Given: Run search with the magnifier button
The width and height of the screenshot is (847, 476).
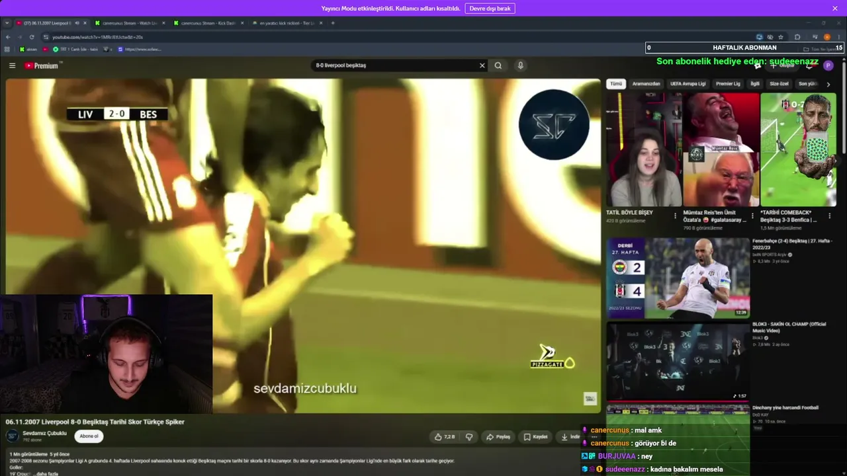Looking at the screenshot, I should click(498, 65).
